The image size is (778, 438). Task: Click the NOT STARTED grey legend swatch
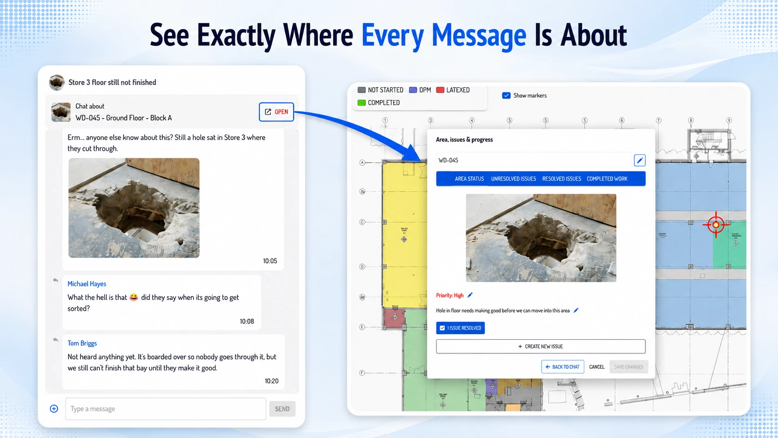pyautogui.click(x=362, y=90)
